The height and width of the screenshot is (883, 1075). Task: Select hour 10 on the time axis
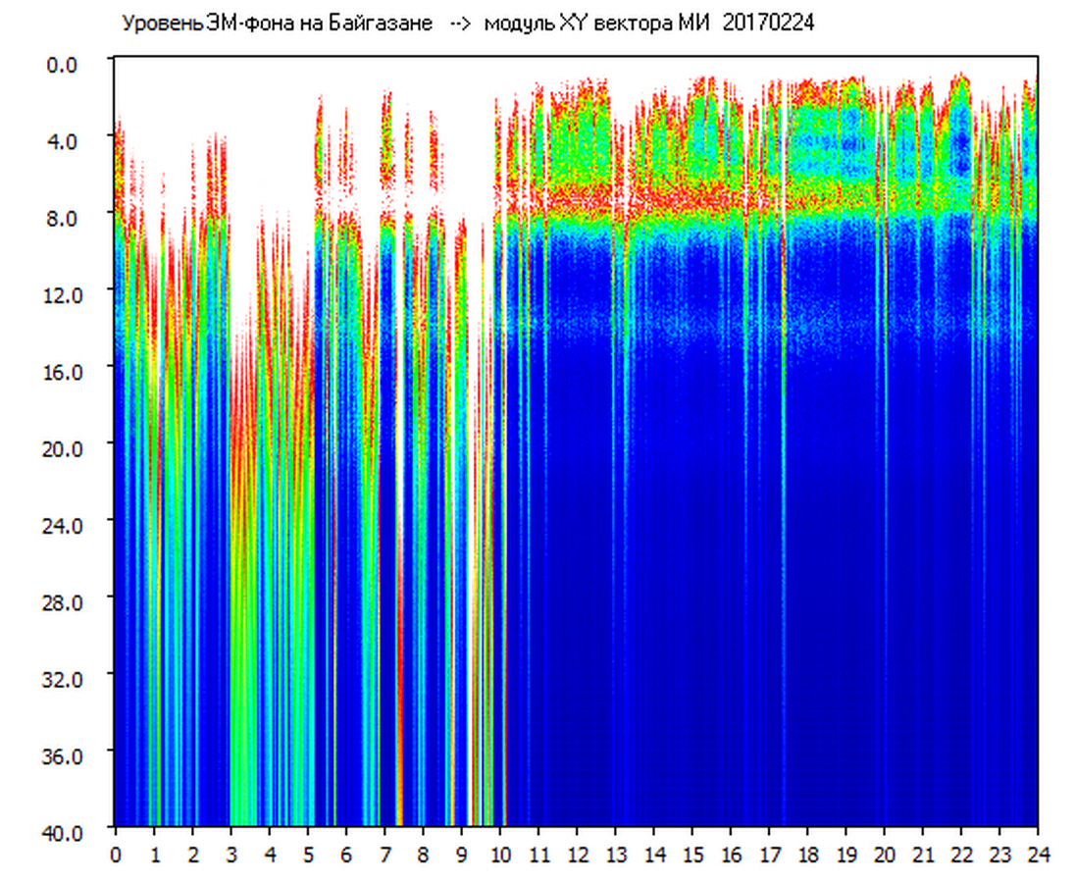[500, 854]
